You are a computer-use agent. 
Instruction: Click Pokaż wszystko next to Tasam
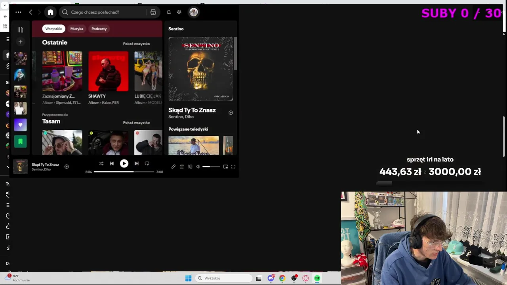(x=136, y=122)
